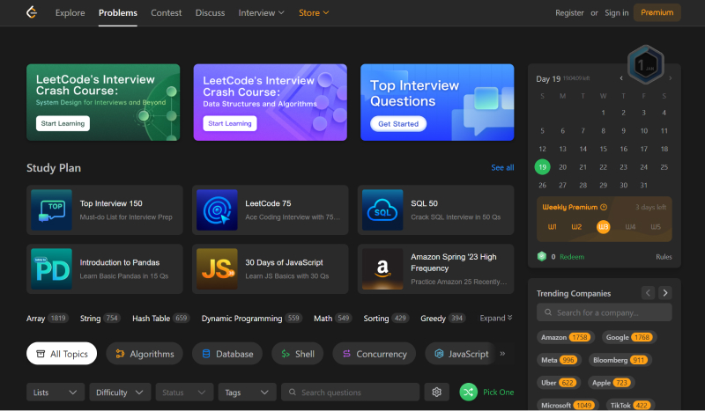Select day 19 in the calendar

(x=542, y=166)
